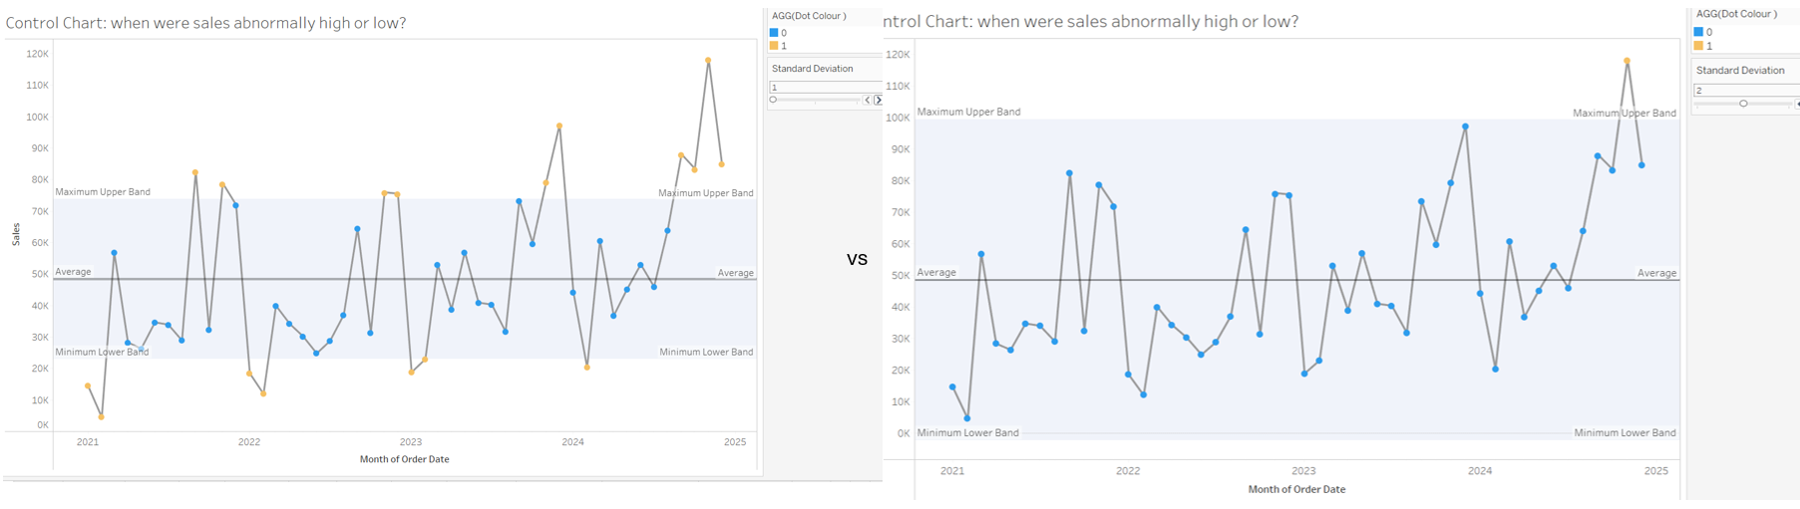
Task: Click the decrease arrow on left Standard Deviation slider
Action: [x=868, y=100]
